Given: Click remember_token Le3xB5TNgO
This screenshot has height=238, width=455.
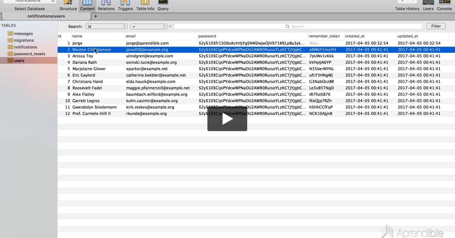Looking at the screenshot, I should click(x=322, y=88).
